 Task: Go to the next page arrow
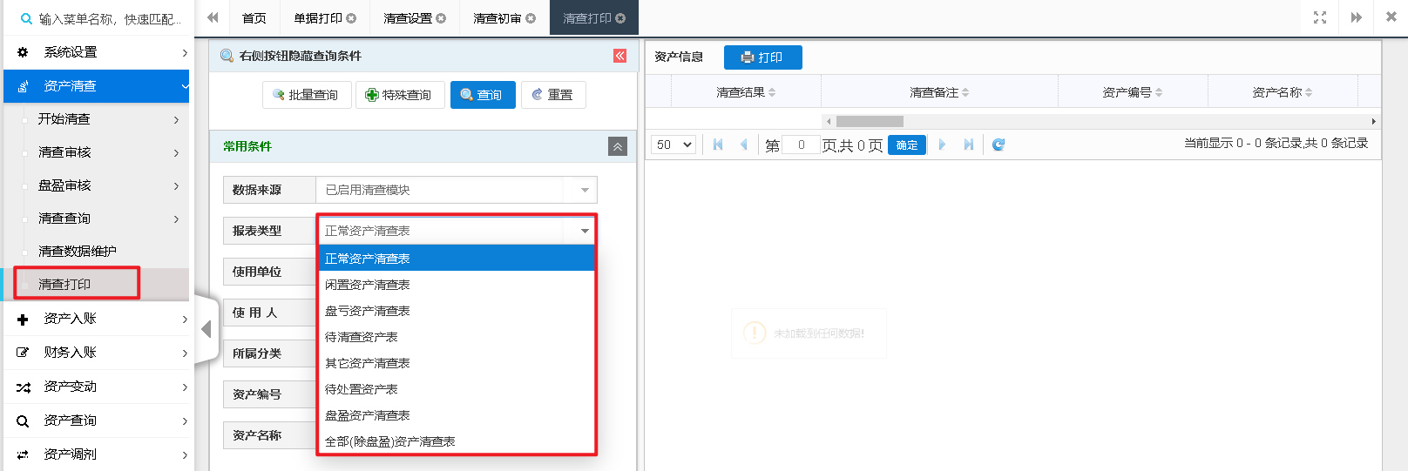pyautogui.click(x=942, y=145)
